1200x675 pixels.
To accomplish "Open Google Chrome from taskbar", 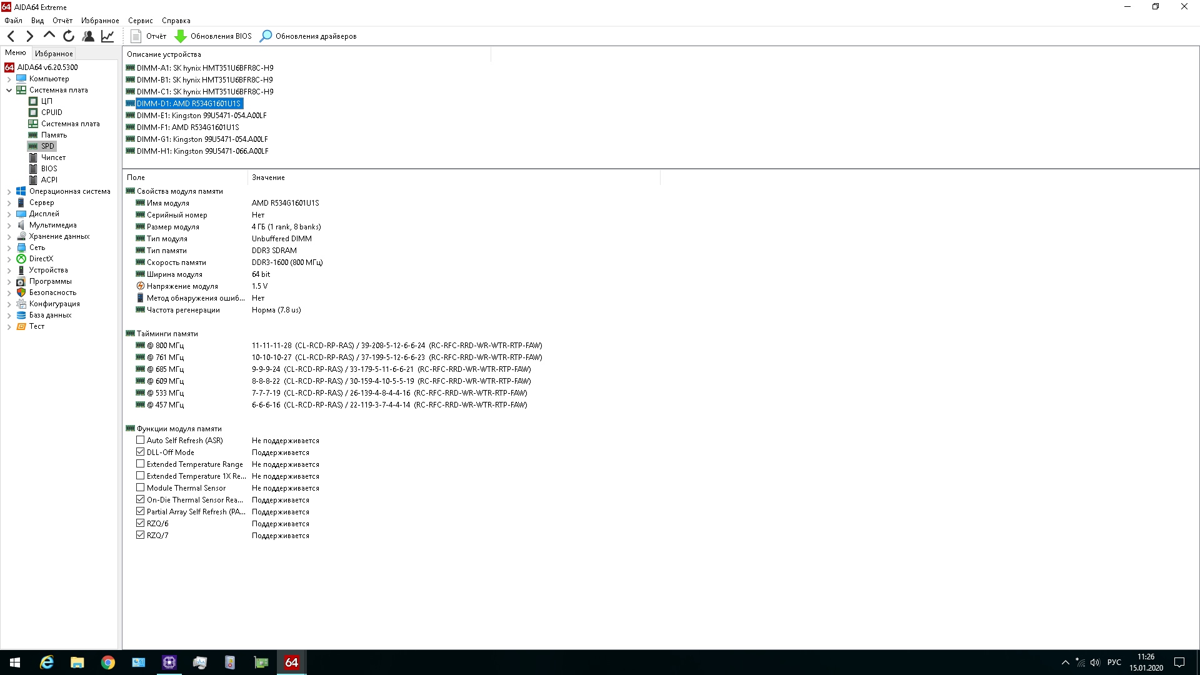I will (x=108, y=662).
